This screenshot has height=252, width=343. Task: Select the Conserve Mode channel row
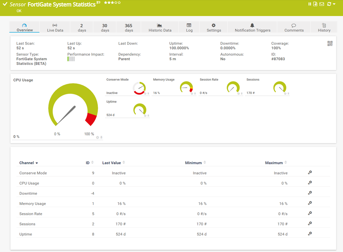click(x=32, y=173)
